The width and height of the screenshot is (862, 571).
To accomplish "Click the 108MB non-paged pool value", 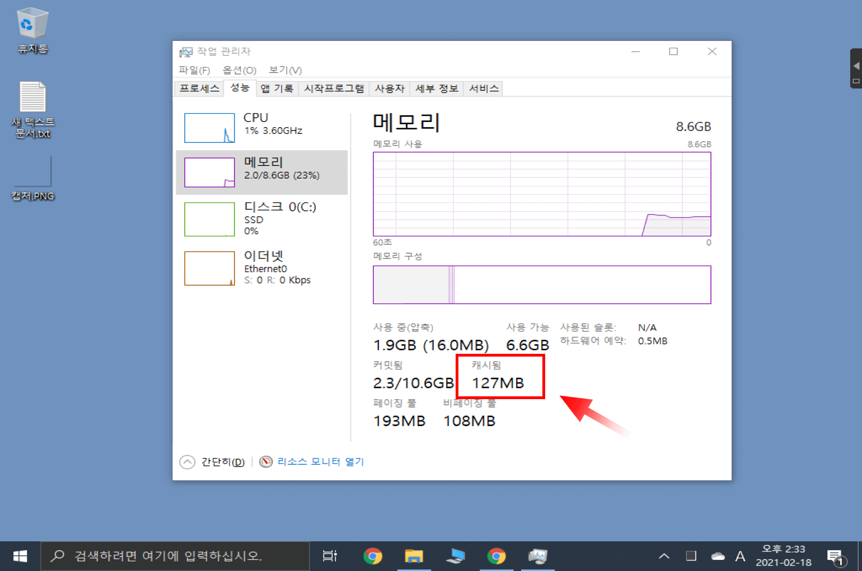I will pos(469,421).
